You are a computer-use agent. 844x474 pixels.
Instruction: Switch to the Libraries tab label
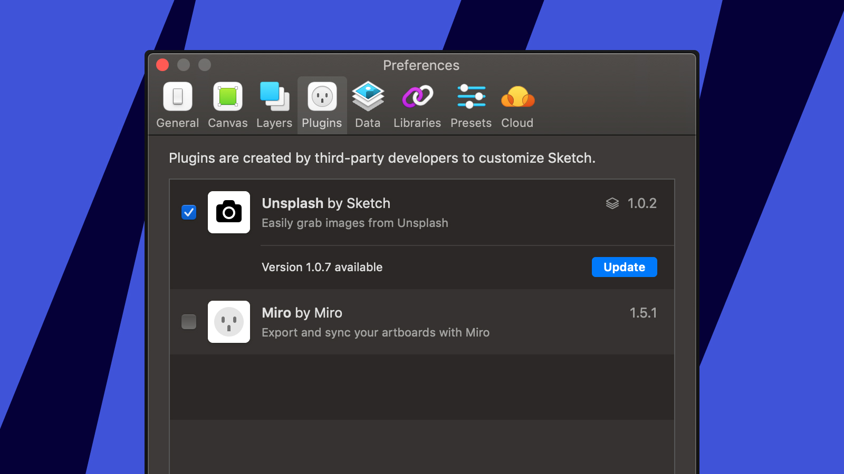tap(417, 123)
